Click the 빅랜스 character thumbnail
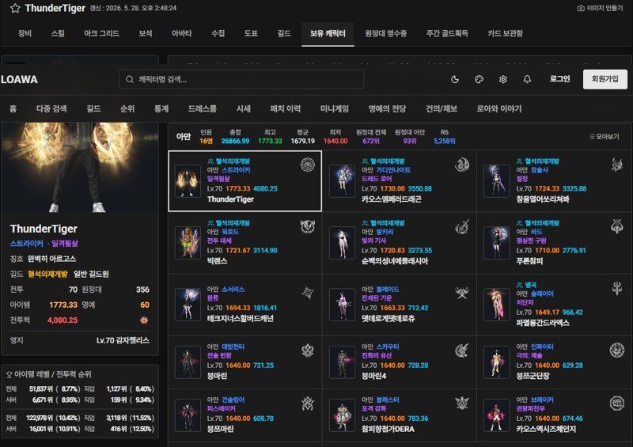Screen dimensions: 633x447 click(188, 243)
